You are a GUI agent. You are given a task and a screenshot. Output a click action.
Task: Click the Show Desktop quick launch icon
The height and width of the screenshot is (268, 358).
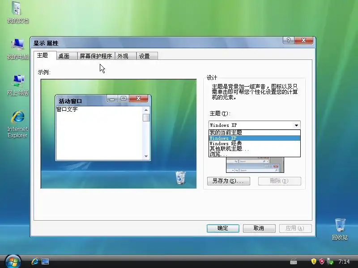(45, 261)
